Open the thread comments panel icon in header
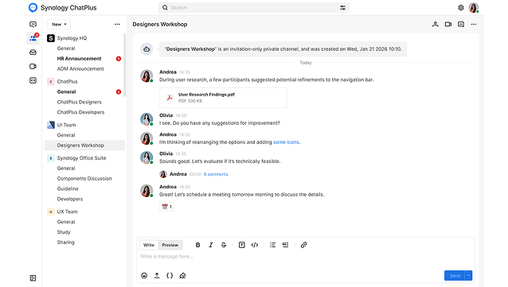The width and height of the screenshot is (508, 287). click(x=461, y=25)
